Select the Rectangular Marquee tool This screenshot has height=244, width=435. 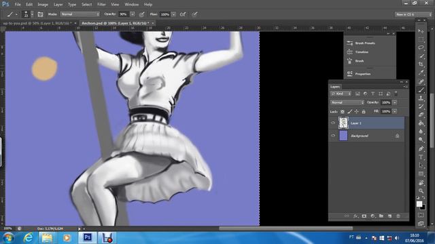click(421, 39)
